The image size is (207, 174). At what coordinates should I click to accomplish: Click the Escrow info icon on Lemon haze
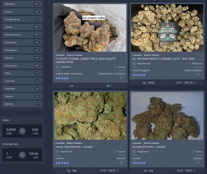(116, 152)
